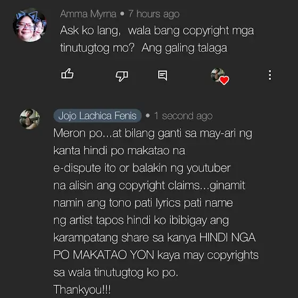
Task: Like Amma Myrna's comment with thumbs up
Action: [x=67, y=74]
